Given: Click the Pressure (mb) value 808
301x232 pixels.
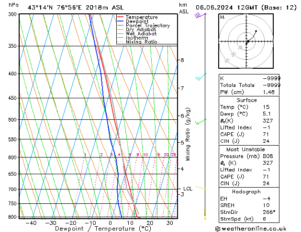Looking at the screenshot, I should coord(268,156).
